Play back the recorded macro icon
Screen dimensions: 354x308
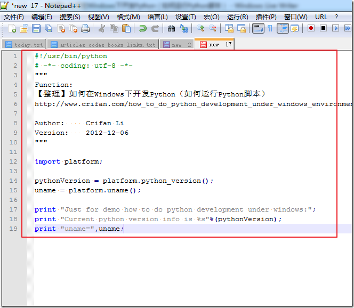click(x=335, y=28)
